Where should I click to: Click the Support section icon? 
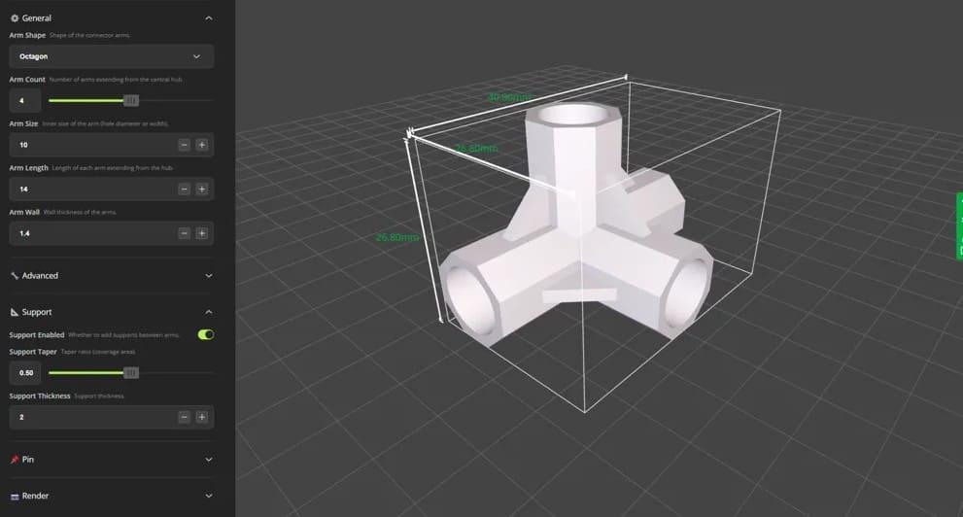[x=15, y=312]
